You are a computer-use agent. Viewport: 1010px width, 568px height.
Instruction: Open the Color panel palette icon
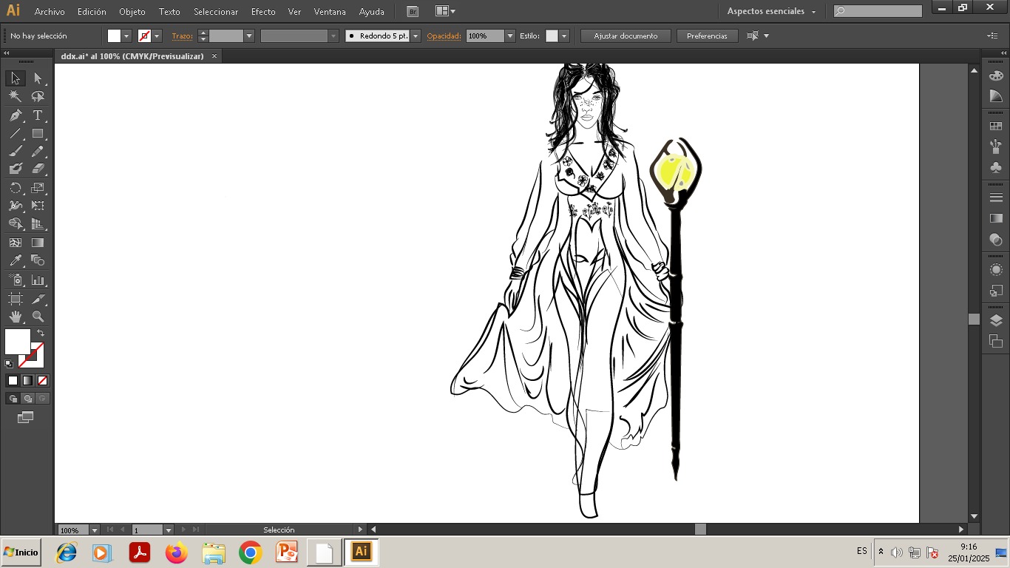click(996, 76)
